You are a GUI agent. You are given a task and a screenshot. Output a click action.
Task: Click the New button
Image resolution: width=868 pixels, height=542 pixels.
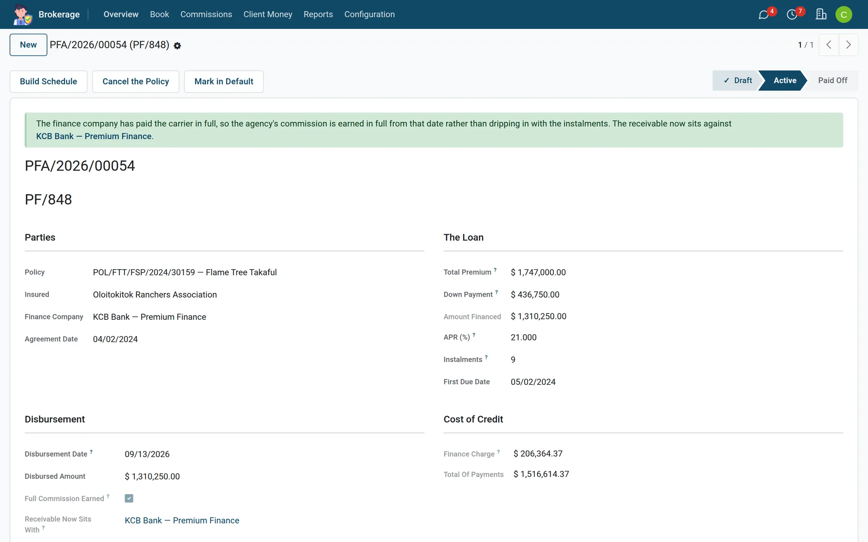[28, 45]
